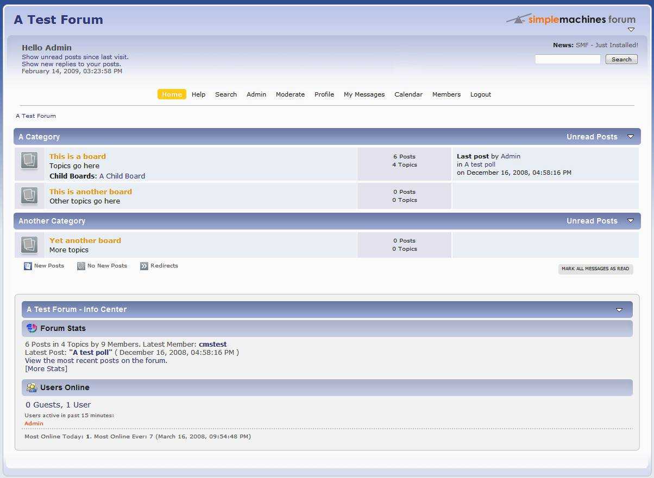
Task: Open the Admin menu item
Action: (256, 94)
